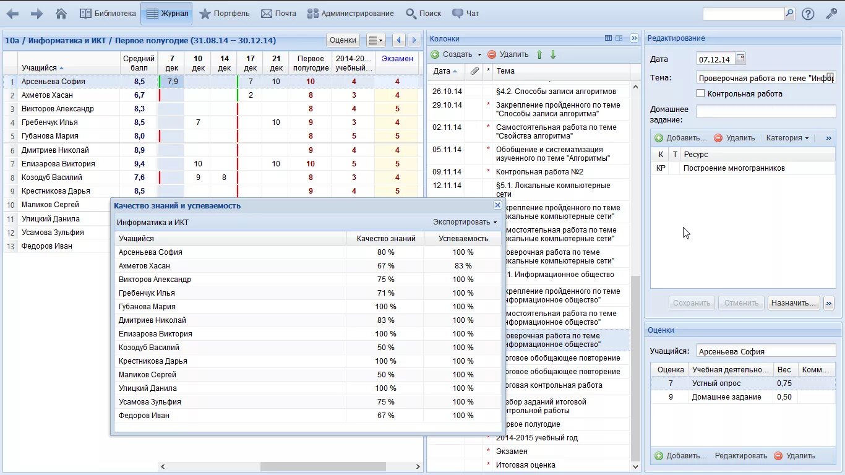Screen dimensions: 845x475
Task: Open the Поиск section
Action: [x=424, y=14]
